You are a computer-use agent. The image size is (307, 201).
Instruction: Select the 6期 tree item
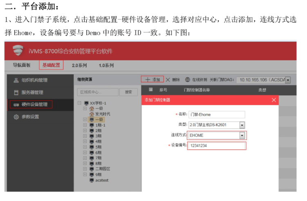(98, 153)
